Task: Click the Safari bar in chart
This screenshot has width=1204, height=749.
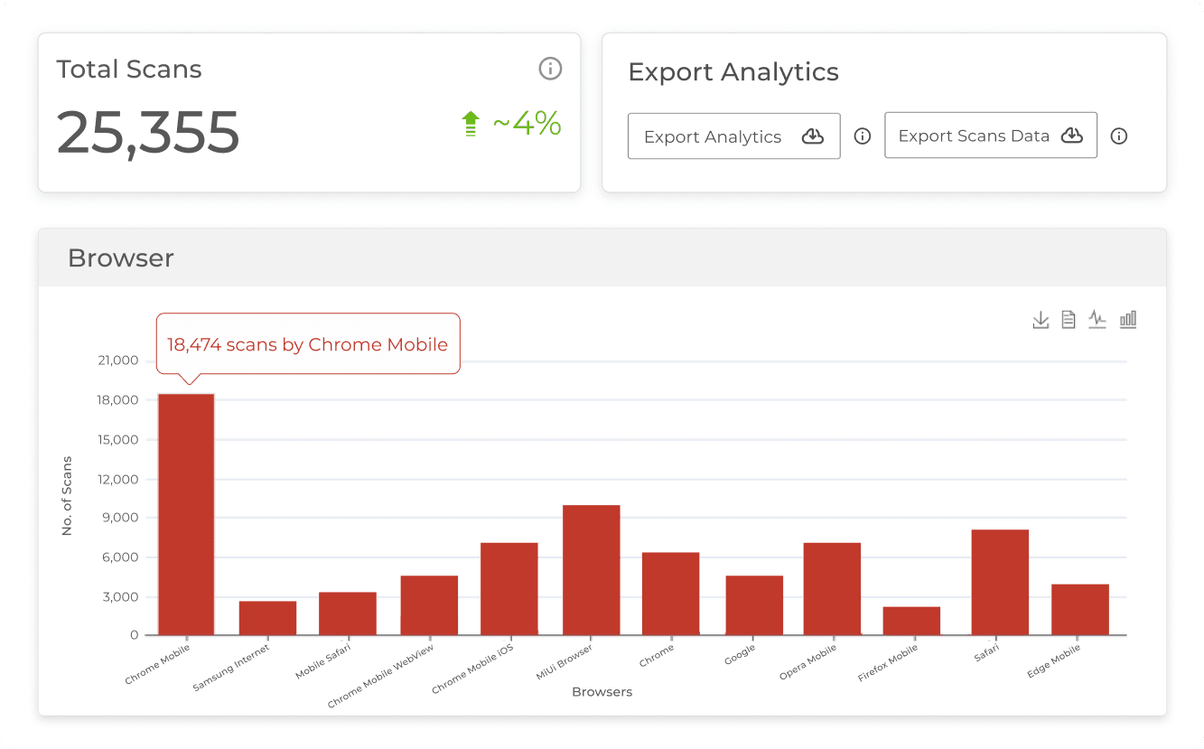Action: (1000, 582)
